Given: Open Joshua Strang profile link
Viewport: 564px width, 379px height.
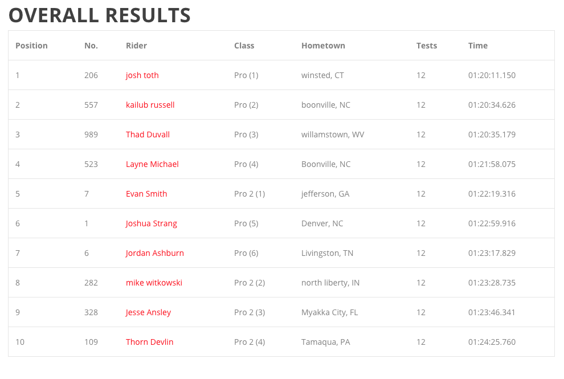Looking at the screenshot, I should 151,223.
